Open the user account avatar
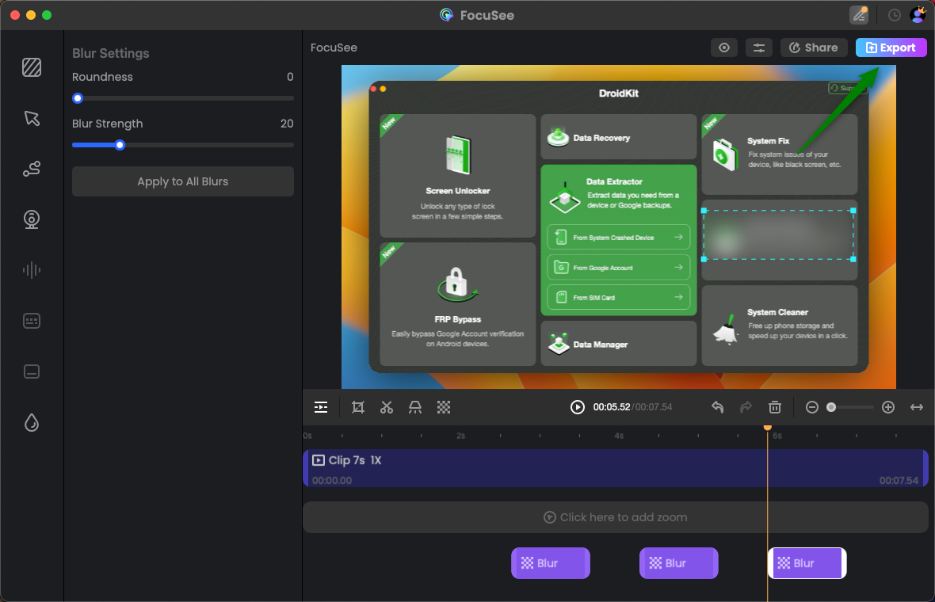The image size is (935, 602). [x=918, y=15]
